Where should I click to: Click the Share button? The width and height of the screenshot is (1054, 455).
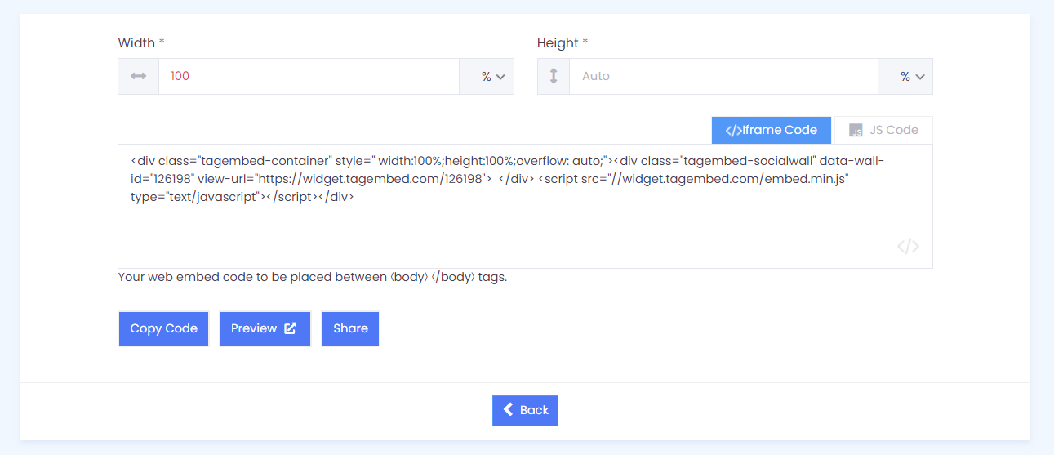point(350,328)
